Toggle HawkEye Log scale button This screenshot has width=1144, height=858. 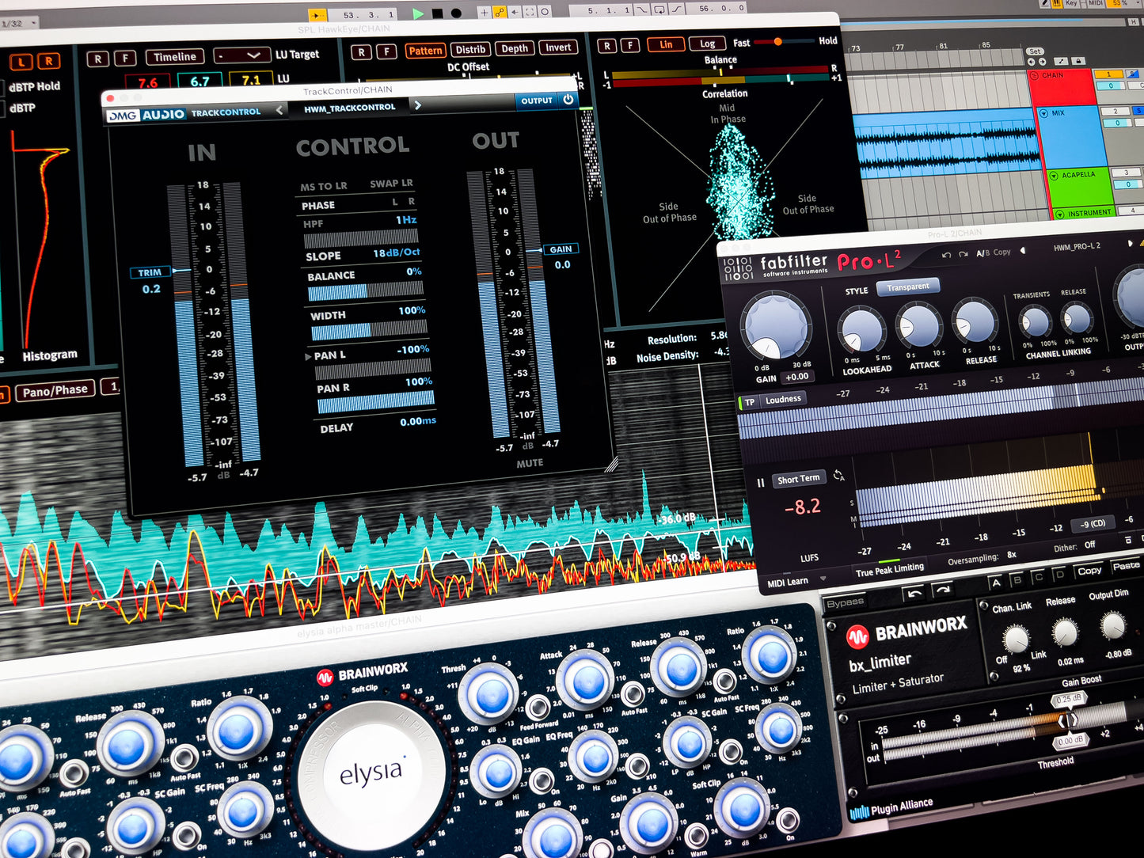[x=707, y=44]
